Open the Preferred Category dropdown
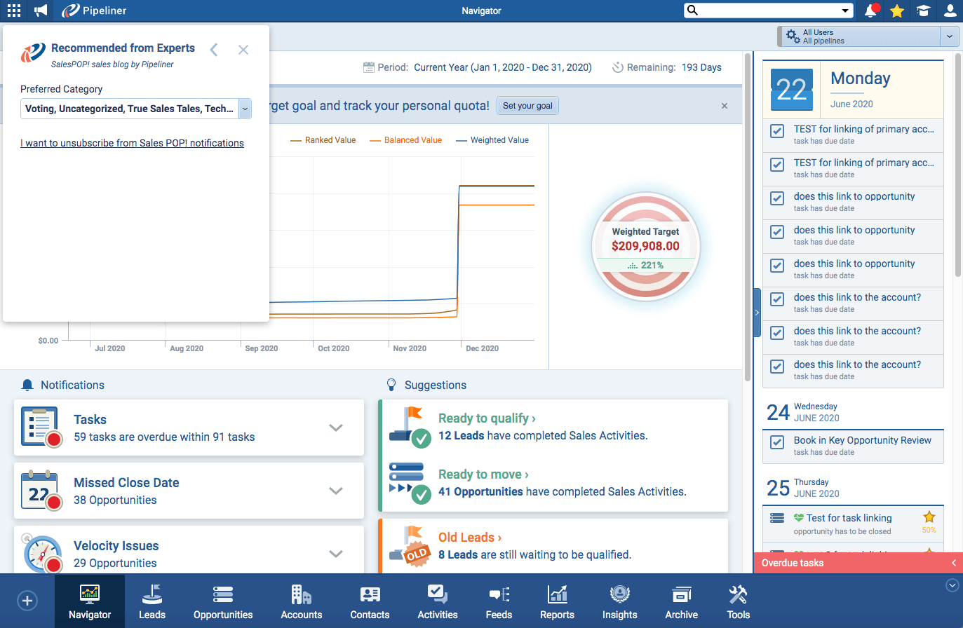This screenshot has width=963, height=628. coord(245,109)
